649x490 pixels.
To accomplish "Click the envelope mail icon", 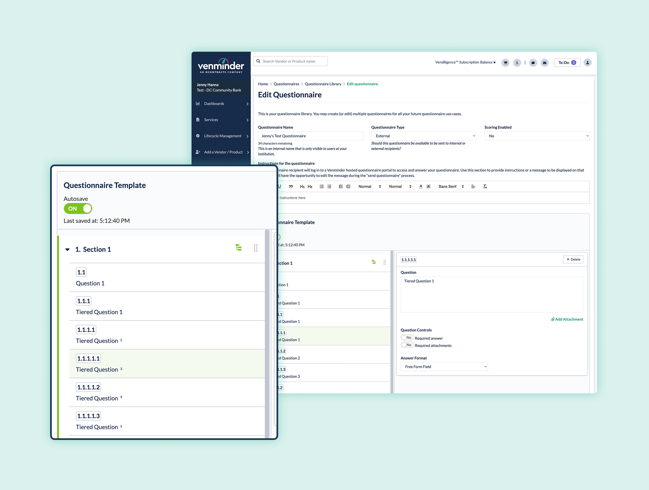I will [x=545, y=63].
